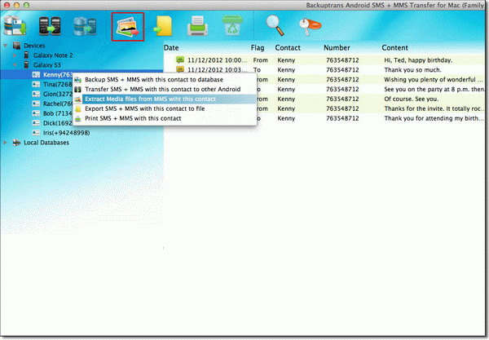Click the key registration toolbar icon
Screen dimensions: 489x340
[x=310, y=26]
